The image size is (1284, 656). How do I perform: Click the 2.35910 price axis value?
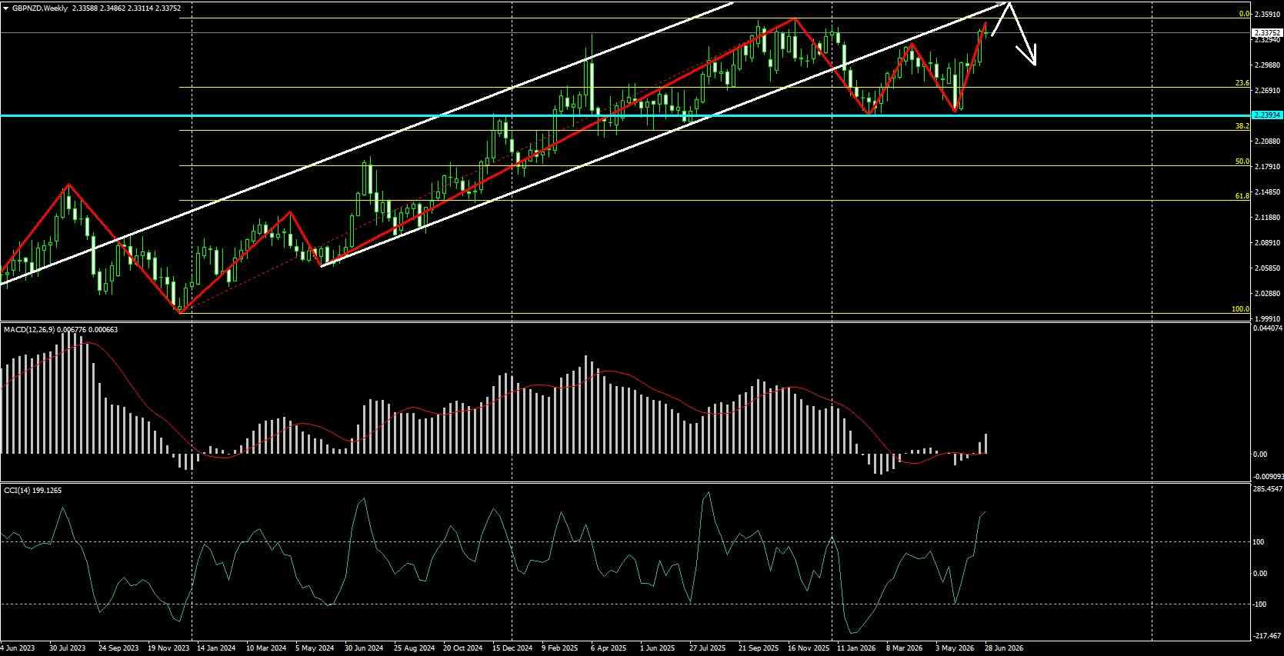(x=1266, y=14)
